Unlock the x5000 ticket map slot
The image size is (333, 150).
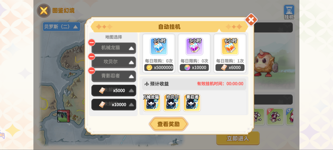tap(114, 90)
